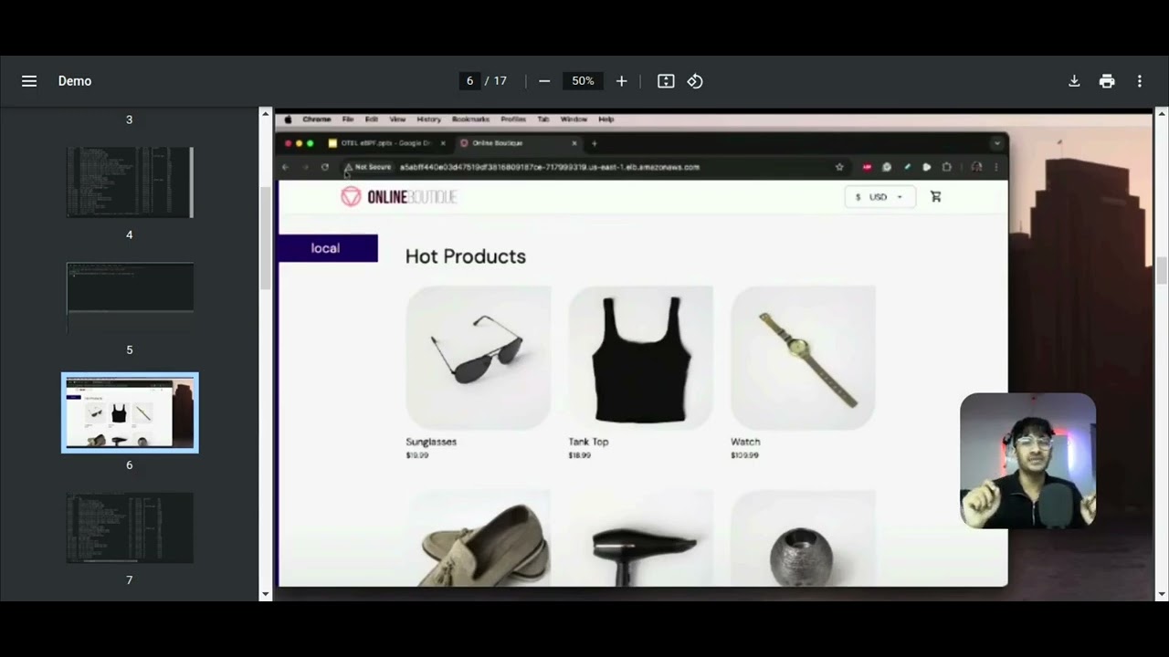Open the PDF viewer more actions menu

click(x=1140, y=81)
